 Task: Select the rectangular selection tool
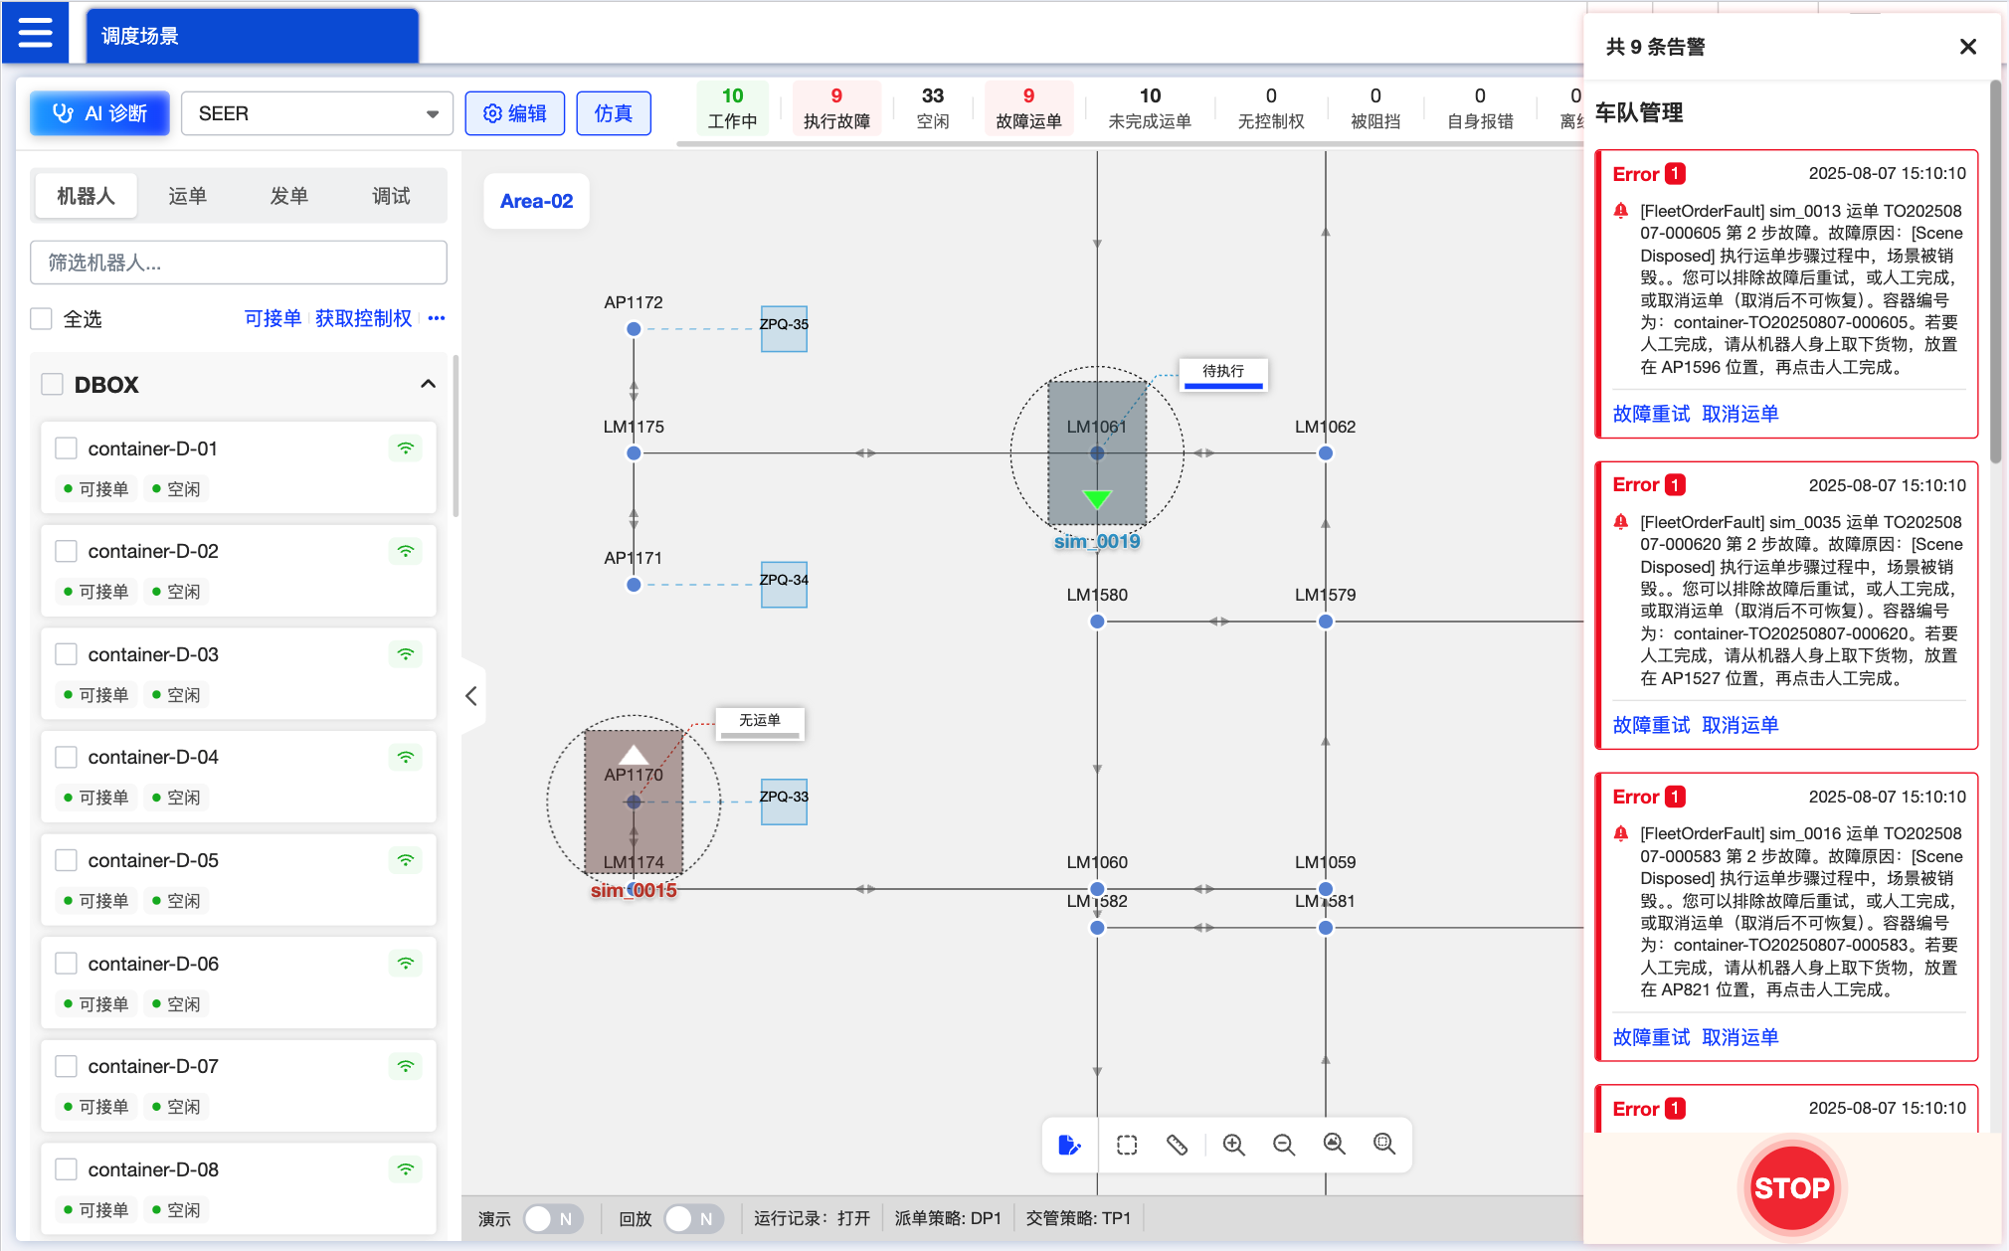(x=1126, y=1145)
